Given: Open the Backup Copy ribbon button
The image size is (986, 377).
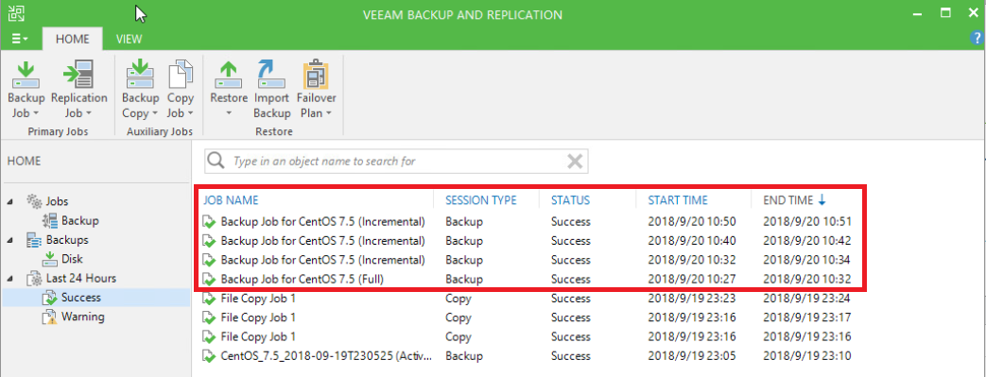Looking at the screenshot, I should pyautogui.click(x=140, y=90).
